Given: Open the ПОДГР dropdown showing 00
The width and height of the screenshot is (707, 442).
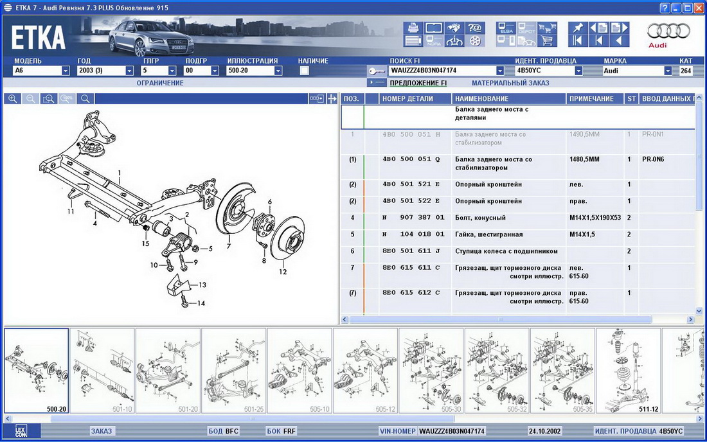Looking at the screenshot, I should click(215, 71).
